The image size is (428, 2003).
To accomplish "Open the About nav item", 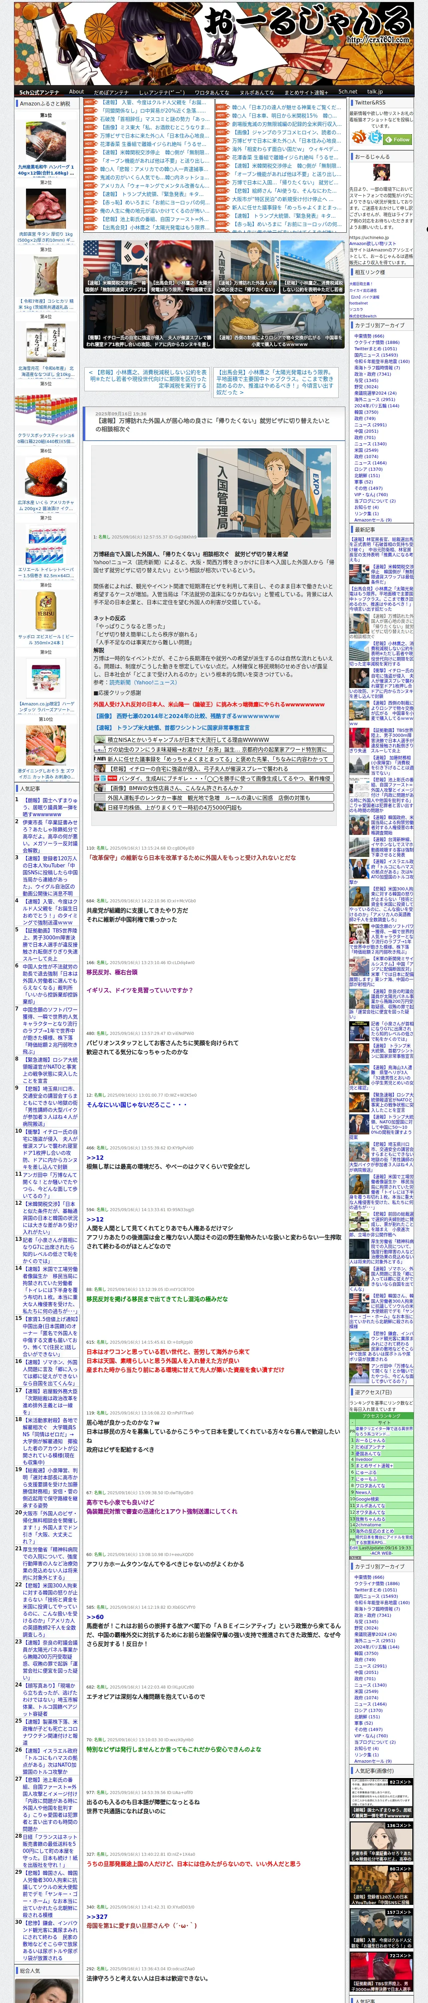I will tap(76, 92).
